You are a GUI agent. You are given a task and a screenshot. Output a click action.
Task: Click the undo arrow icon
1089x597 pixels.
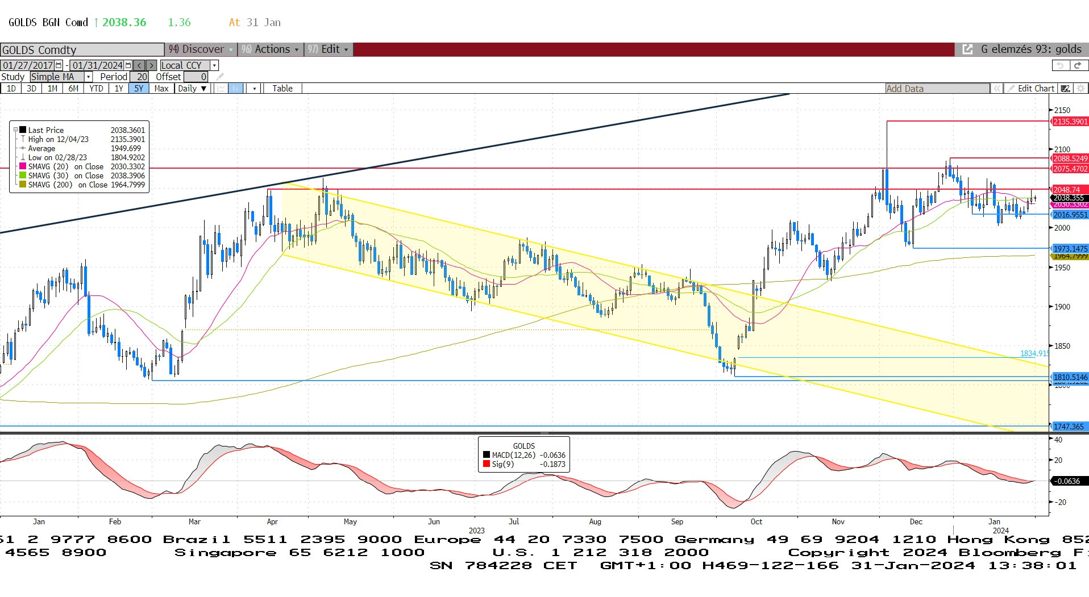(1061, 65)
